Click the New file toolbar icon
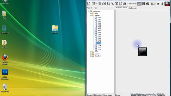171x96 pixels. [x=89, y=4]
